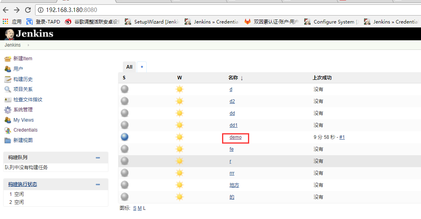421x219 pixels.
Task: Click the 用户 people icon
Action: pos(8,69)
